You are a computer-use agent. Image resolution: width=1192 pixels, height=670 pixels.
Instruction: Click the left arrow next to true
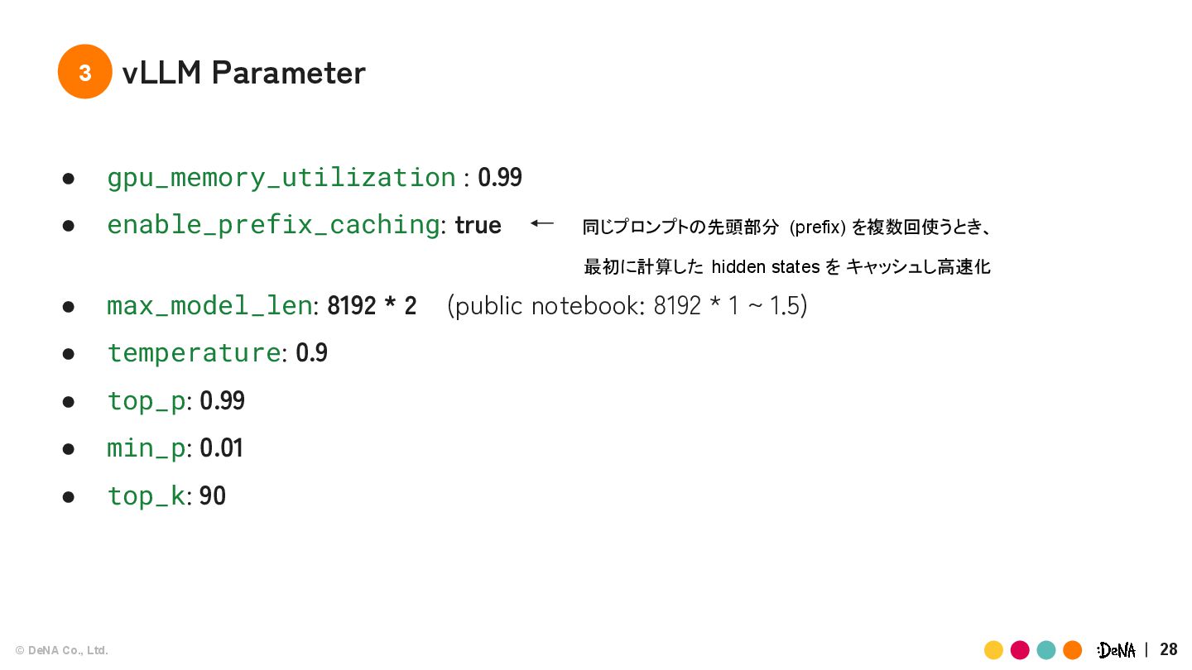(x=542, y=223)
